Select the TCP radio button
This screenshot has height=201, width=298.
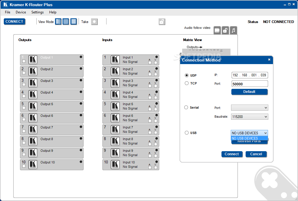187,83
